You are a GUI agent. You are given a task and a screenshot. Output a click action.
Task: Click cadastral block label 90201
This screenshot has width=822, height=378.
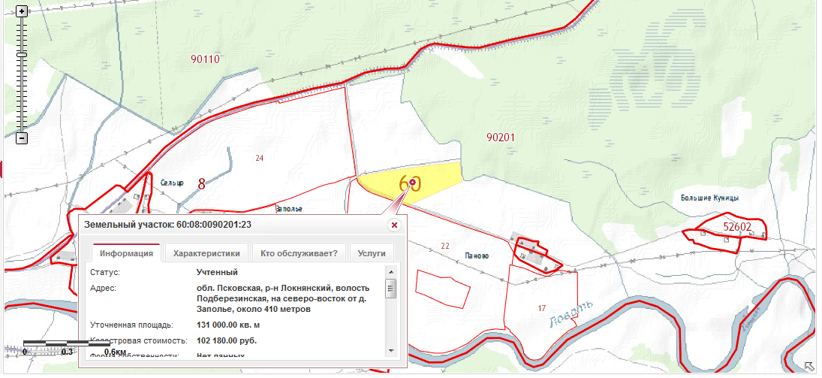[x=501, y=138]
